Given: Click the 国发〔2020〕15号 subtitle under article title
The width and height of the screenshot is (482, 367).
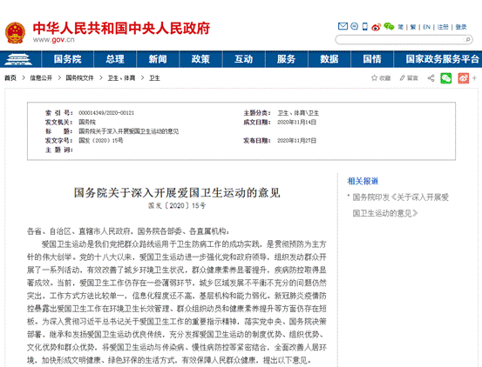Looking at the screenshot, I should [x=177, y=205].
